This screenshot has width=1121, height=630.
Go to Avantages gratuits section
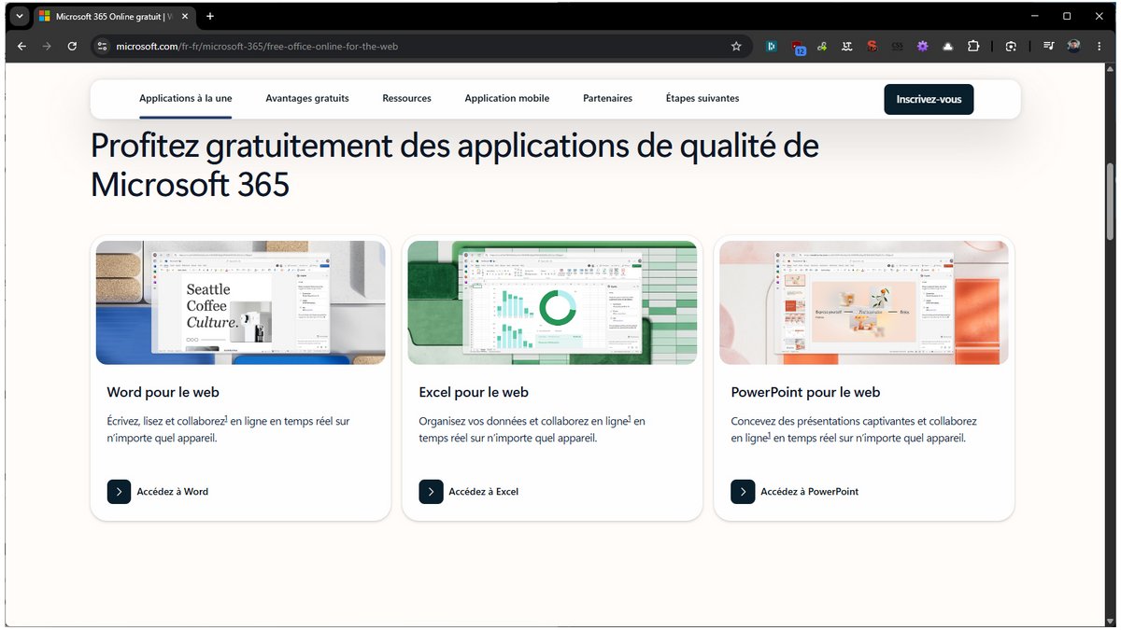tap(307, 98)
